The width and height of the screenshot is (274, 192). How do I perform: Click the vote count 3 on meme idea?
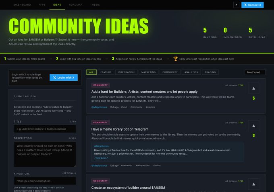pyautogui.click(x=253, y=135)
